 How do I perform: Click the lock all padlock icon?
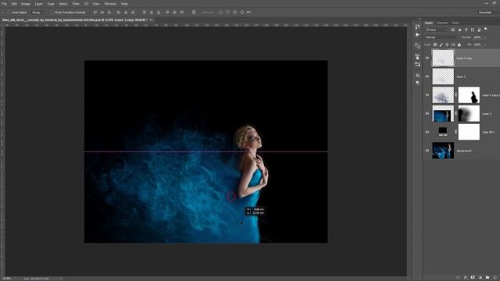[459, 44]
